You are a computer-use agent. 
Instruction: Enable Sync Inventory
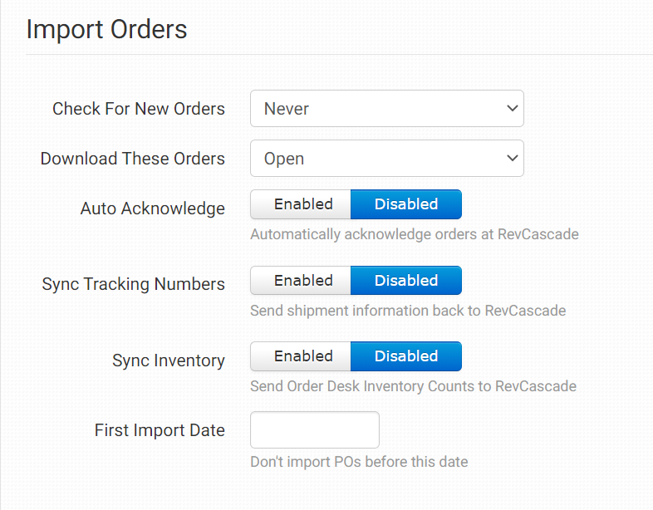click(x=302, y=356)
